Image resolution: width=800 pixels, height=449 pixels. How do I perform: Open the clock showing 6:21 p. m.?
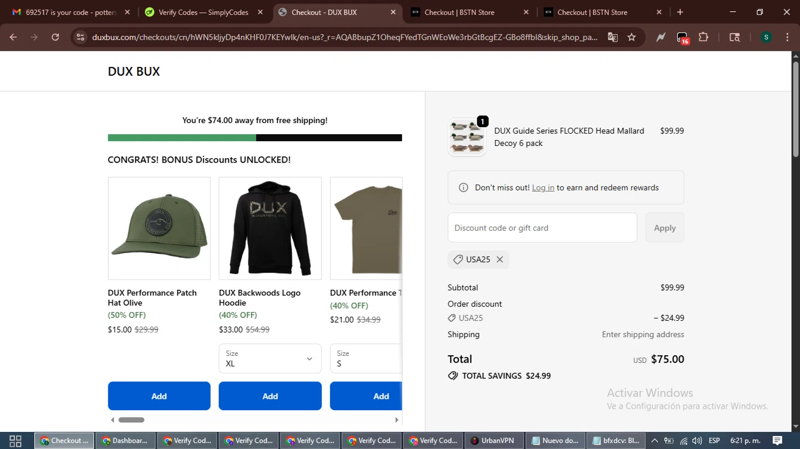(745, 440)
